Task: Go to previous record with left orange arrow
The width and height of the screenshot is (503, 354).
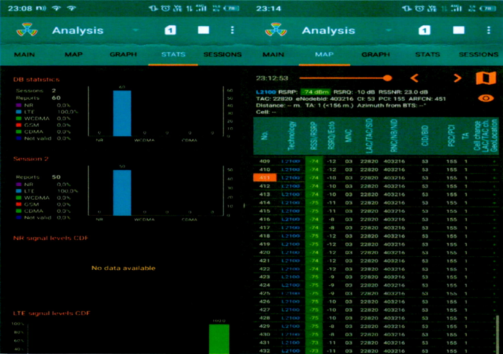Action: pos(414,78)
